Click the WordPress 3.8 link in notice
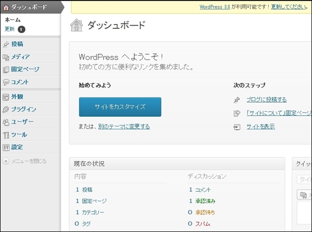 [215, 7]
